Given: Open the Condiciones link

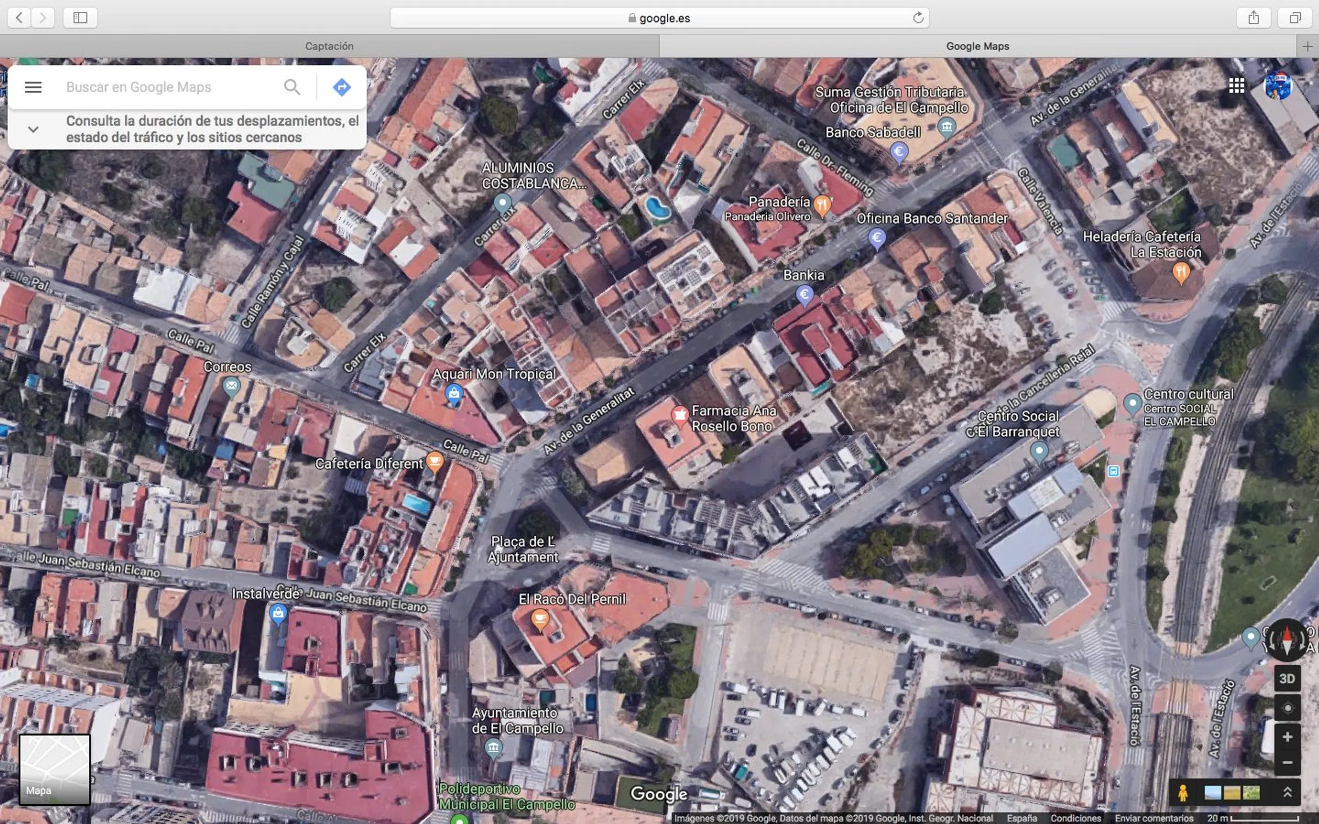Looking at the screenshot, I should click(1076, 818).
